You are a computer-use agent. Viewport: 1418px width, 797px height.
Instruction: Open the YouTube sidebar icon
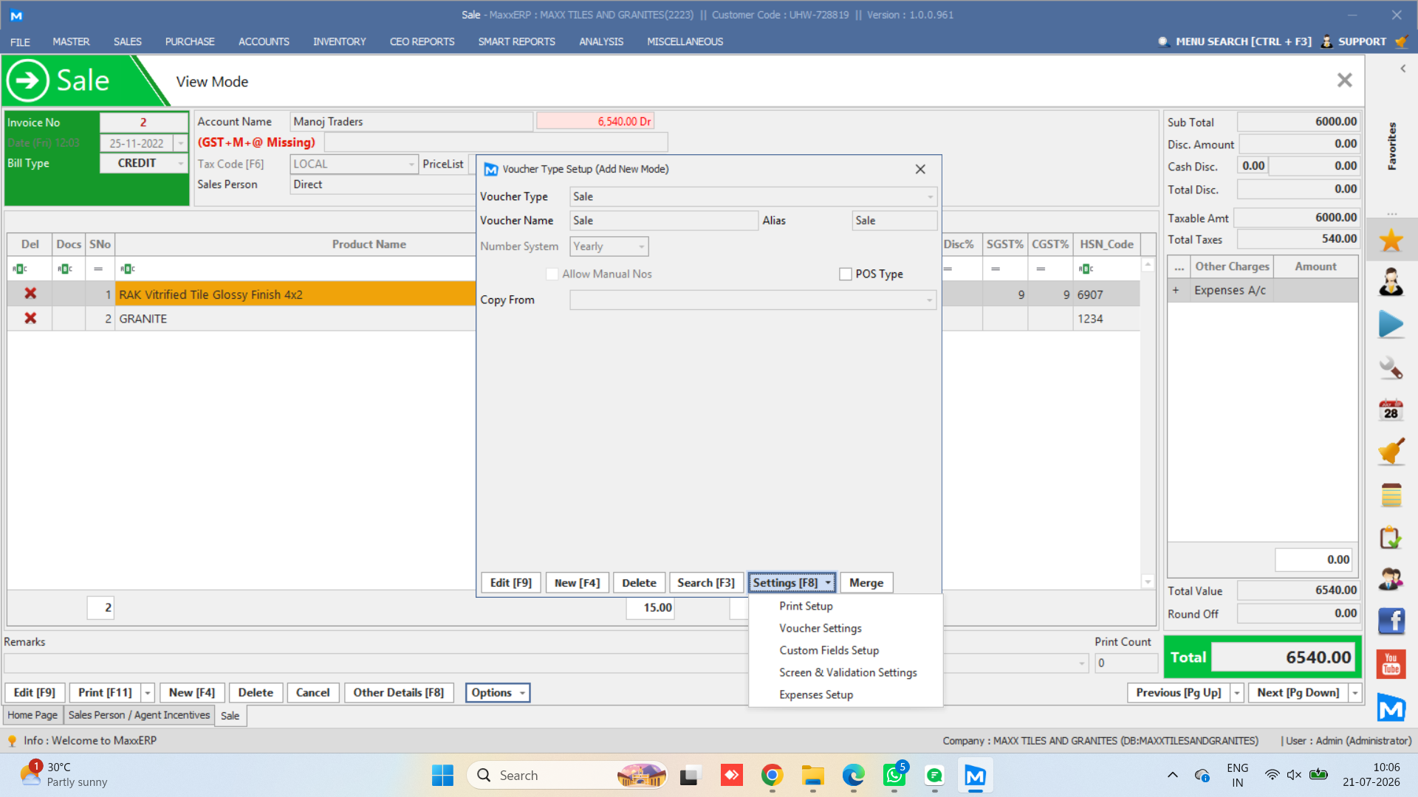pyautogui.click(x=1391, y=664)
